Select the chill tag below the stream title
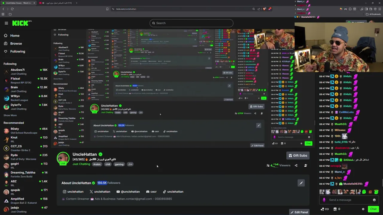The height and width of the screenshot is (215, 383). coord(108,164)
